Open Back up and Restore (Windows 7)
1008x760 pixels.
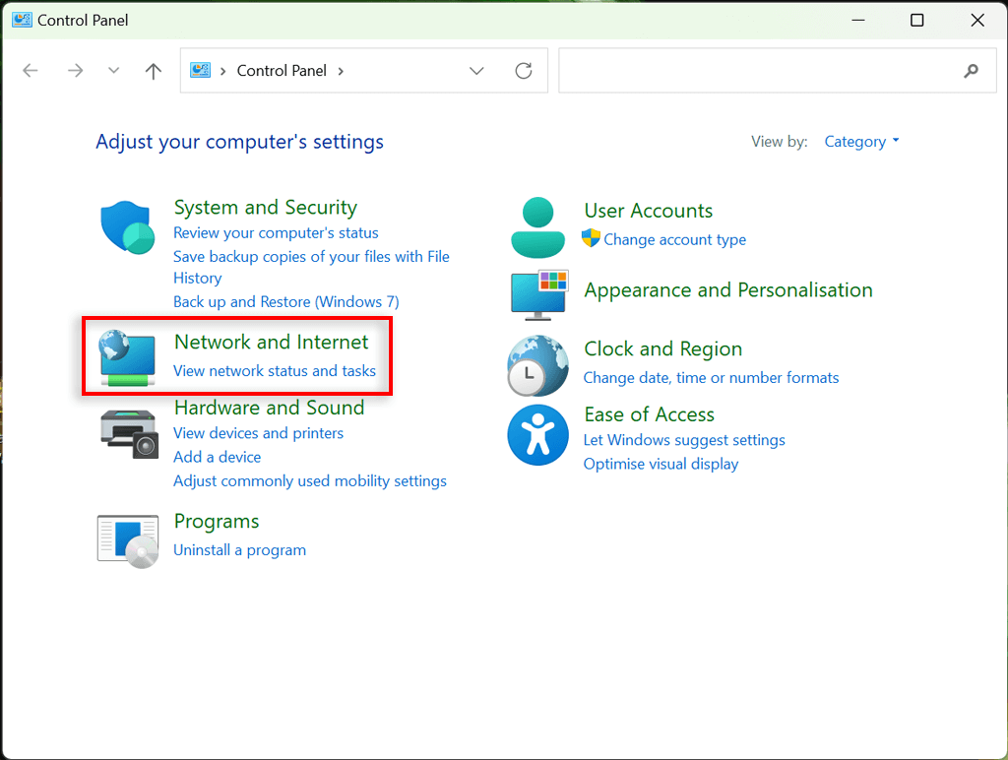pos(285,302)
